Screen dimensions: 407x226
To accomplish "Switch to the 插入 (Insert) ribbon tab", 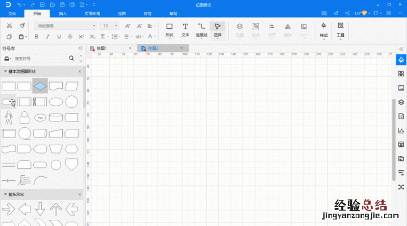I will [63, 13].
